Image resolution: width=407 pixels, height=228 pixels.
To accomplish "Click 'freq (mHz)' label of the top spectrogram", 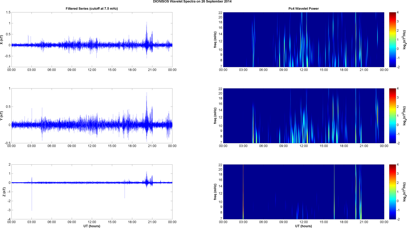I will point(215,40).
